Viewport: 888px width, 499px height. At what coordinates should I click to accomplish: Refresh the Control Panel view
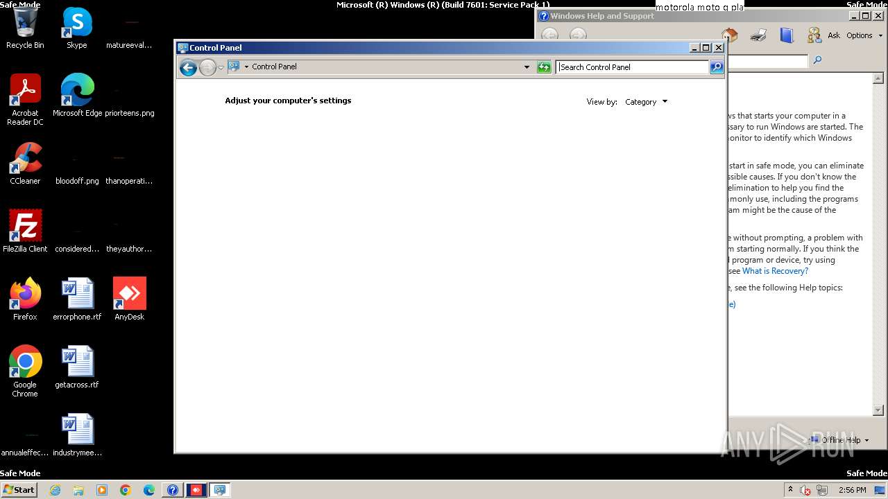coord(545,67)
